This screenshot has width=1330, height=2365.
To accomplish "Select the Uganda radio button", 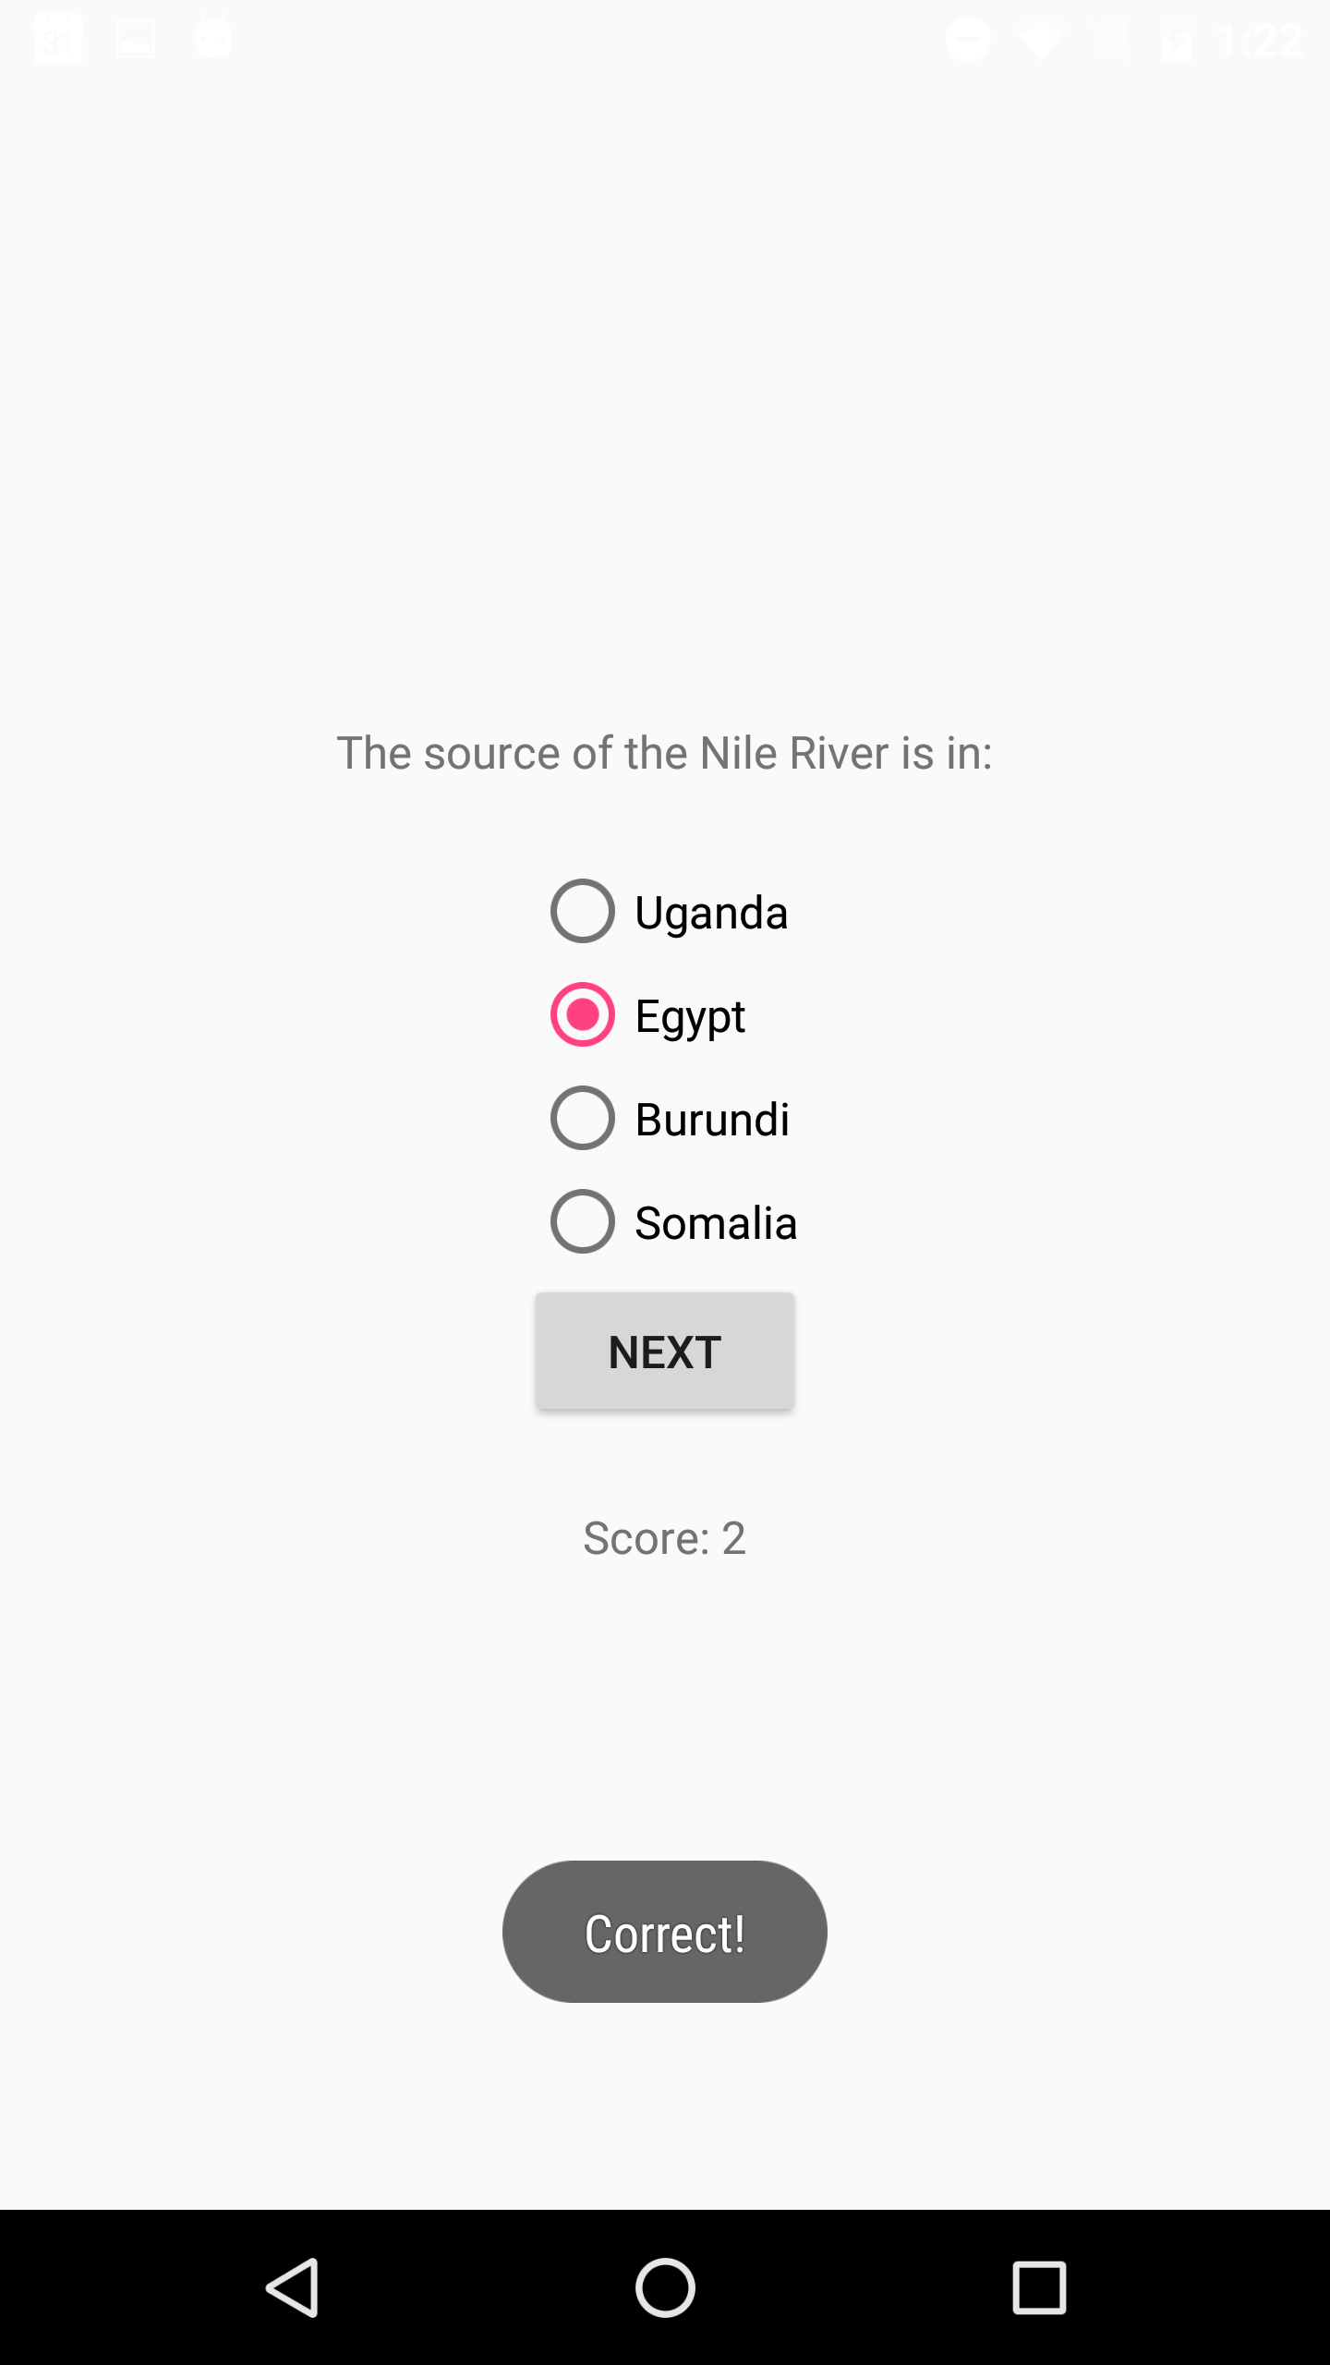I will click(x=669, y=912).
